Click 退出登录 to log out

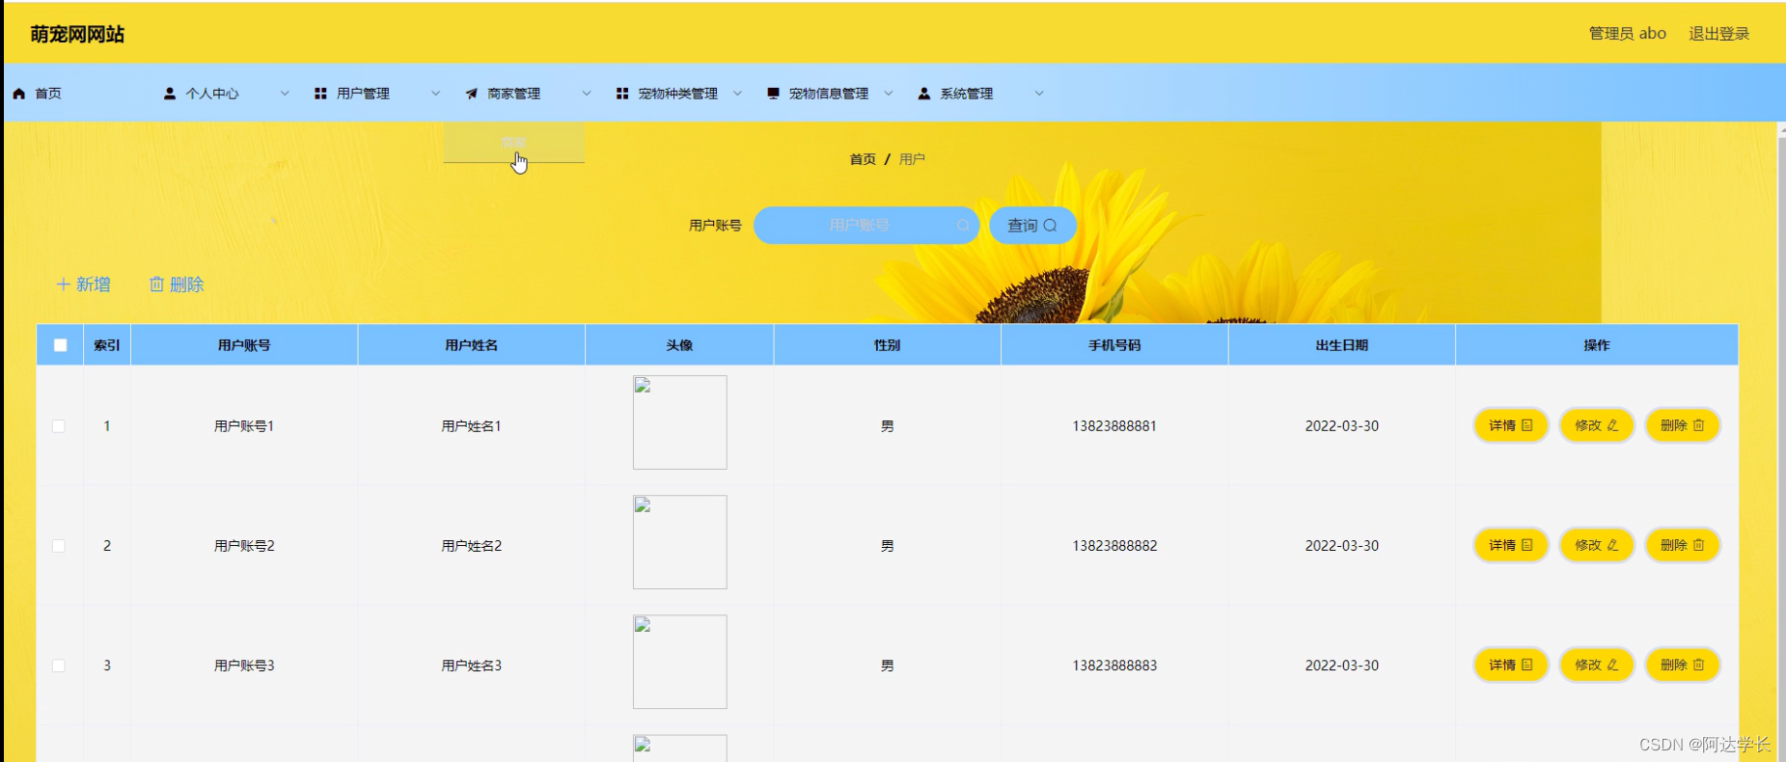pyautogui.click(x=1718, y=34)
